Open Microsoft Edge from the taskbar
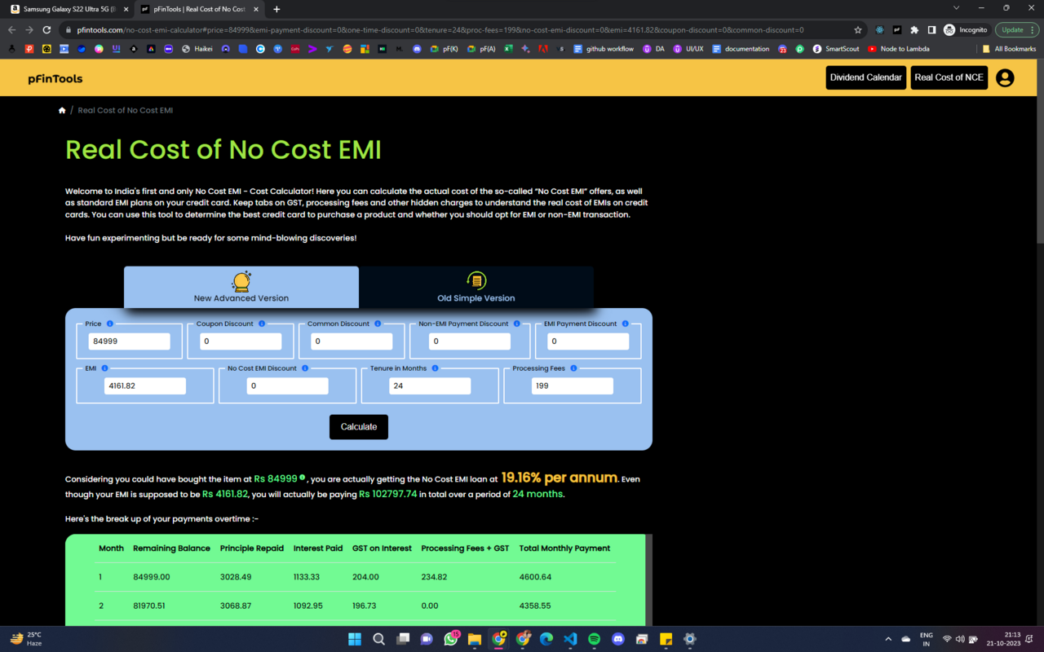1044x652 pixels. 546,639
